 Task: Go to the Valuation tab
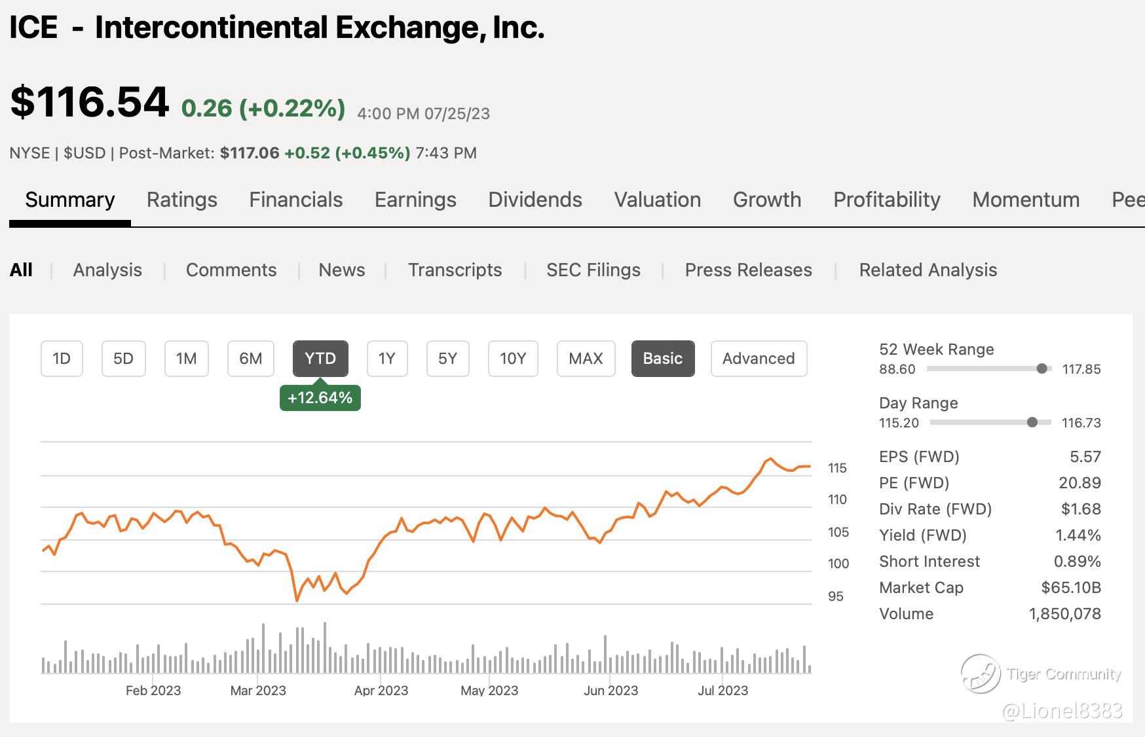point(658,200)
